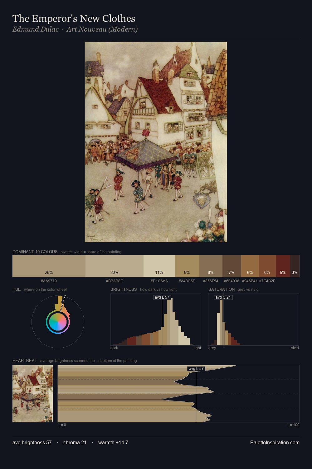The height and width of the screenshot is (469, 312).
Task: Click the 'DOMINANT 10 COLORS' heading
Action: tap(35, 252)
